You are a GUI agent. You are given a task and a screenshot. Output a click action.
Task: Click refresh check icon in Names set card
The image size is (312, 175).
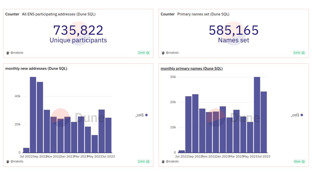coord(303,53)
